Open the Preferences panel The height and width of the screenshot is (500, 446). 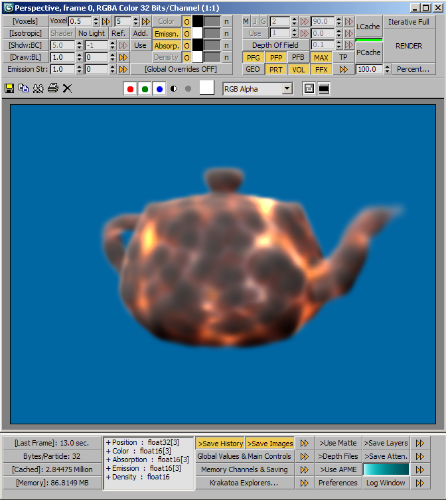tap(338, 483)
